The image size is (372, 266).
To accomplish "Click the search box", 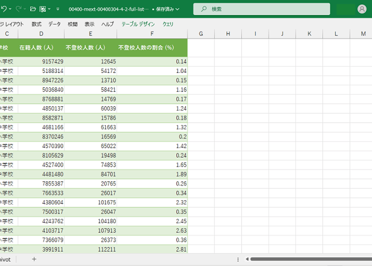I will click(261, 9).
